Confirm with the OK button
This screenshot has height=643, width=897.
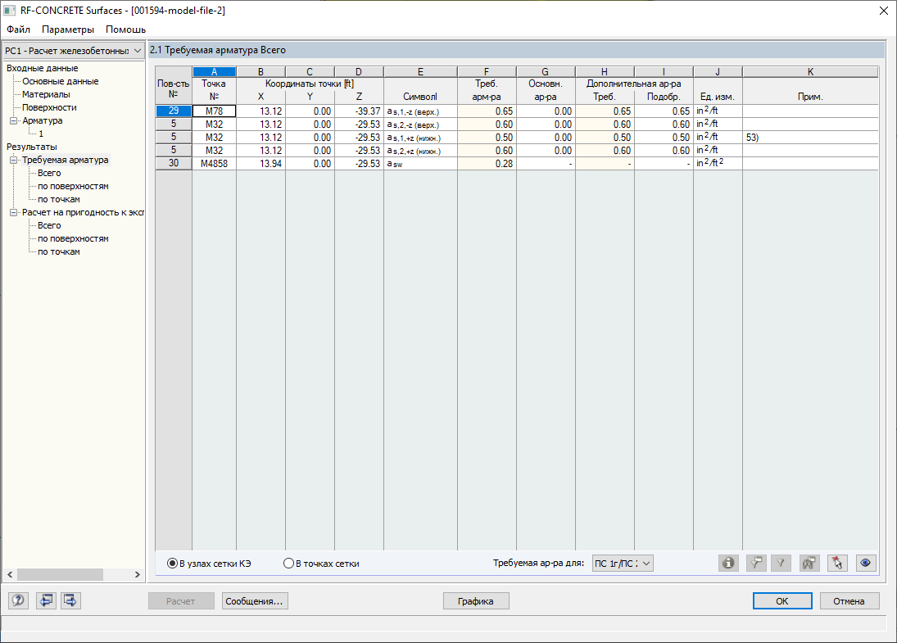[x=782, y=601]
